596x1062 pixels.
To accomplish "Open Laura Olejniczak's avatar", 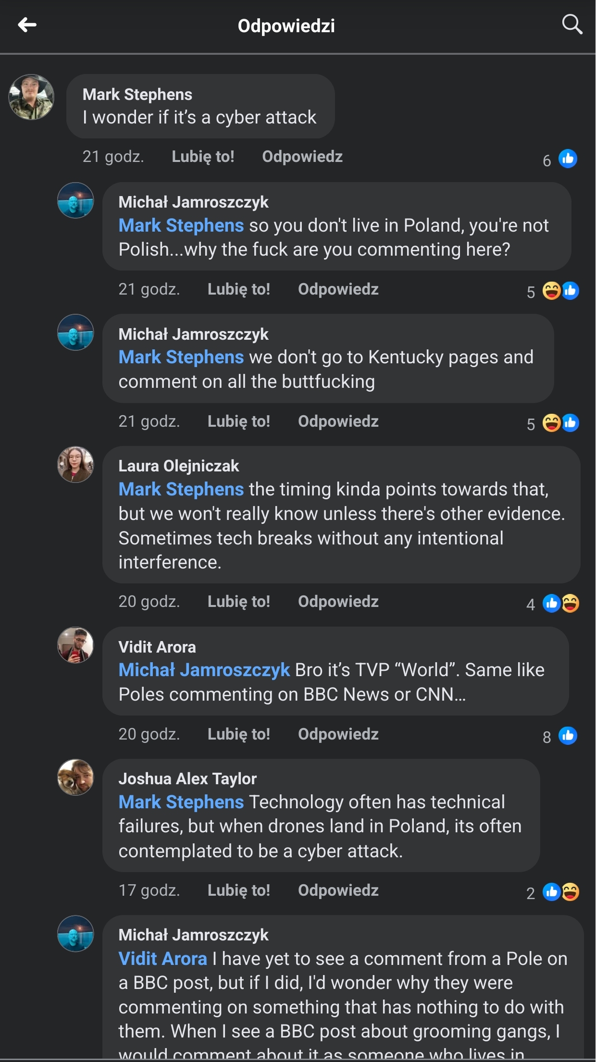I will pyautogui.click(x=75, y=465).
